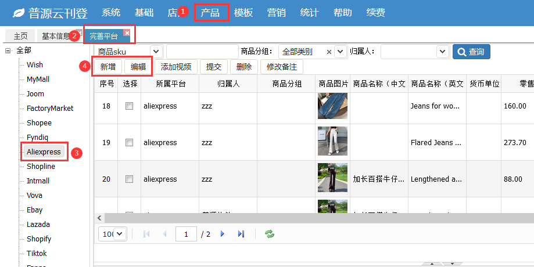Select Shopline in the platform tree
Viewport: 534px width, 267px height.
(x=41, y=167)
